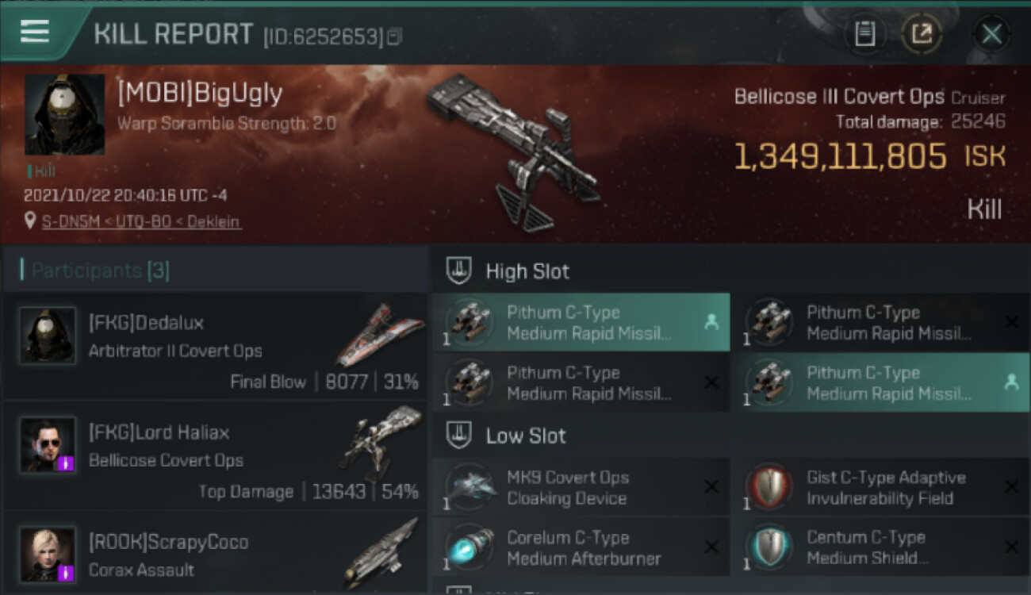Open the victim BigUgly portrait
The width and height of the screenshot is (1031, 595).
click(64, 115)
